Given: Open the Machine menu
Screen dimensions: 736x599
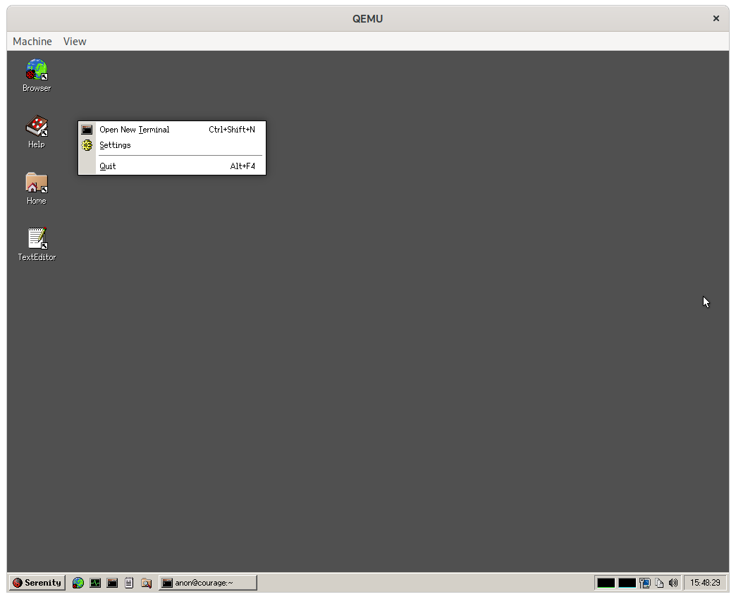Looking at the screenshot, I should [x=32, y=41].
